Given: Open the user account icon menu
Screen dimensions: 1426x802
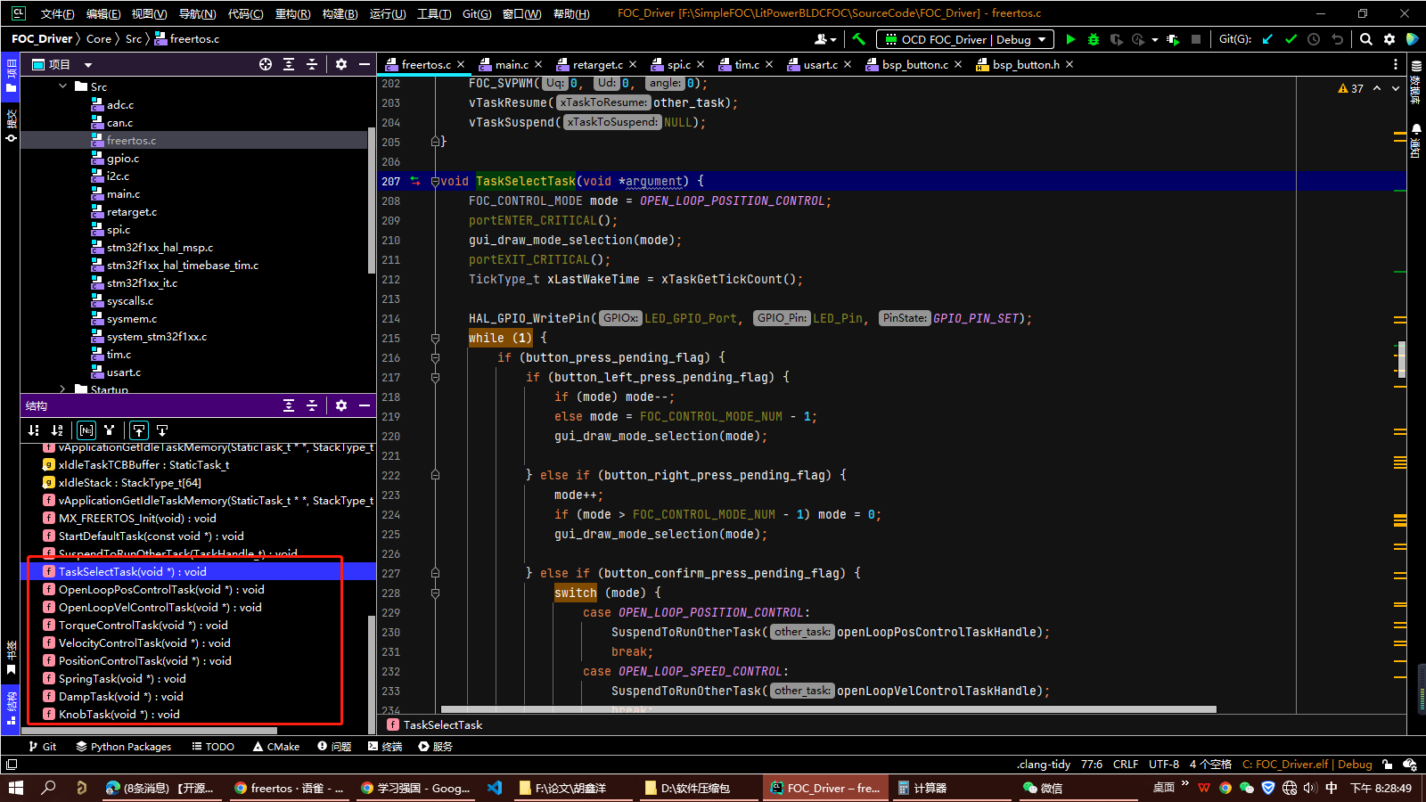Looking at the screenshot, I should click(x=825, y=39).
